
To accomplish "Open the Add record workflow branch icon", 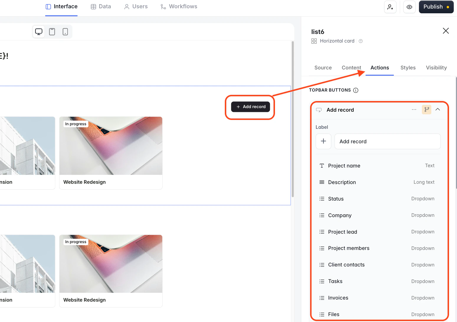I will coord(427,110).
